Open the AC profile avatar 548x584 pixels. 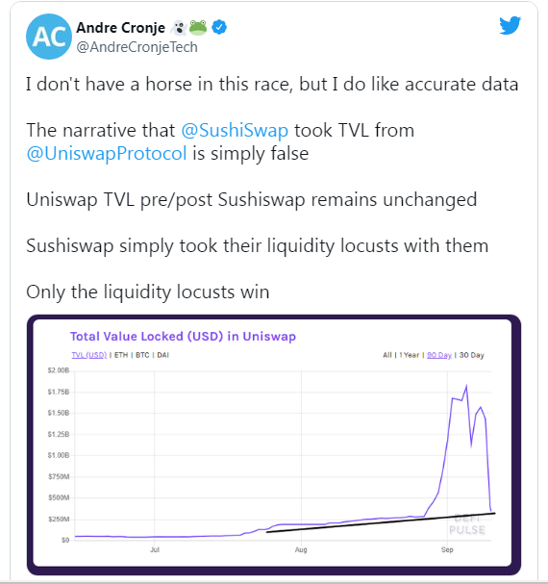(x=49, y=37)
